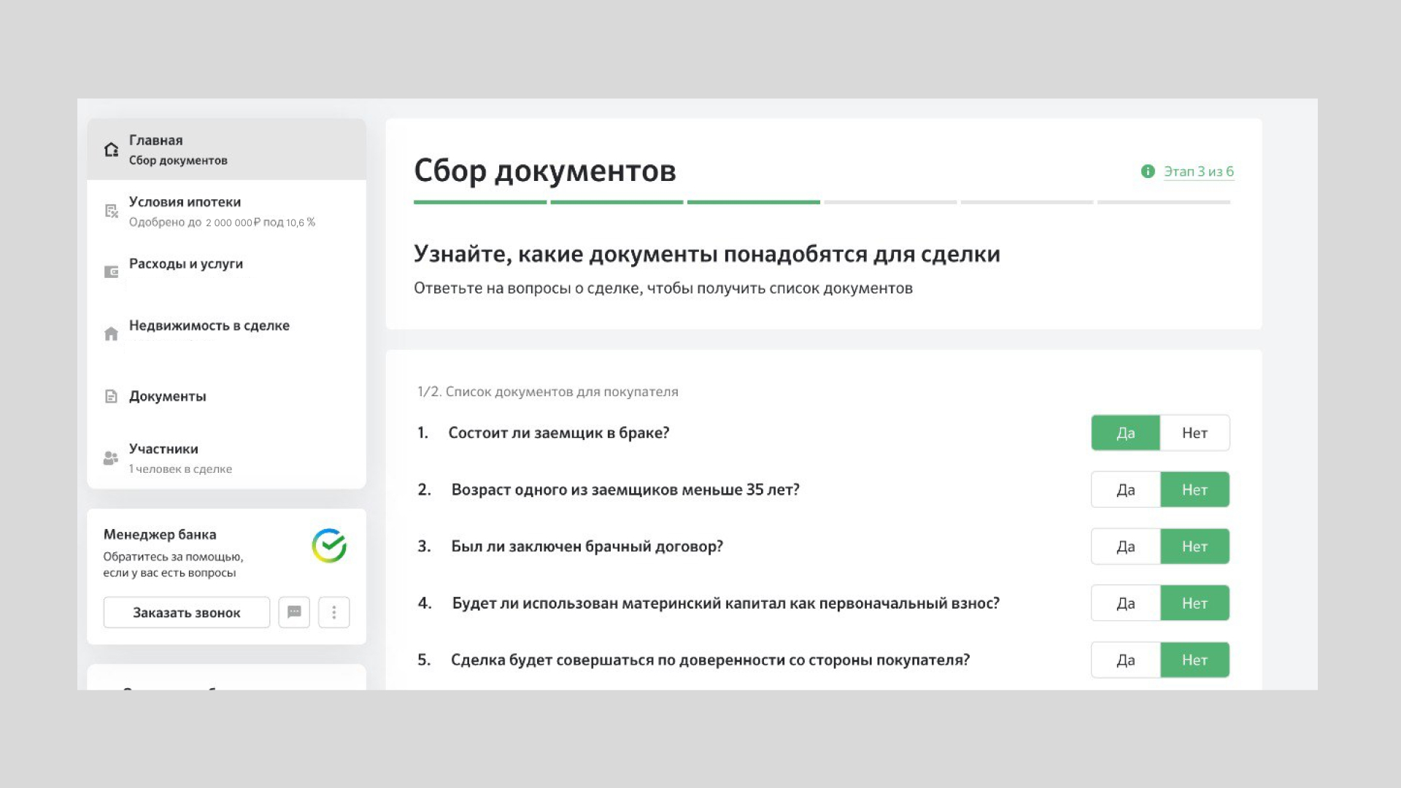Click the Менеджер банка card title
This screenshot has height=788, width=1401.
coord(160,535)
